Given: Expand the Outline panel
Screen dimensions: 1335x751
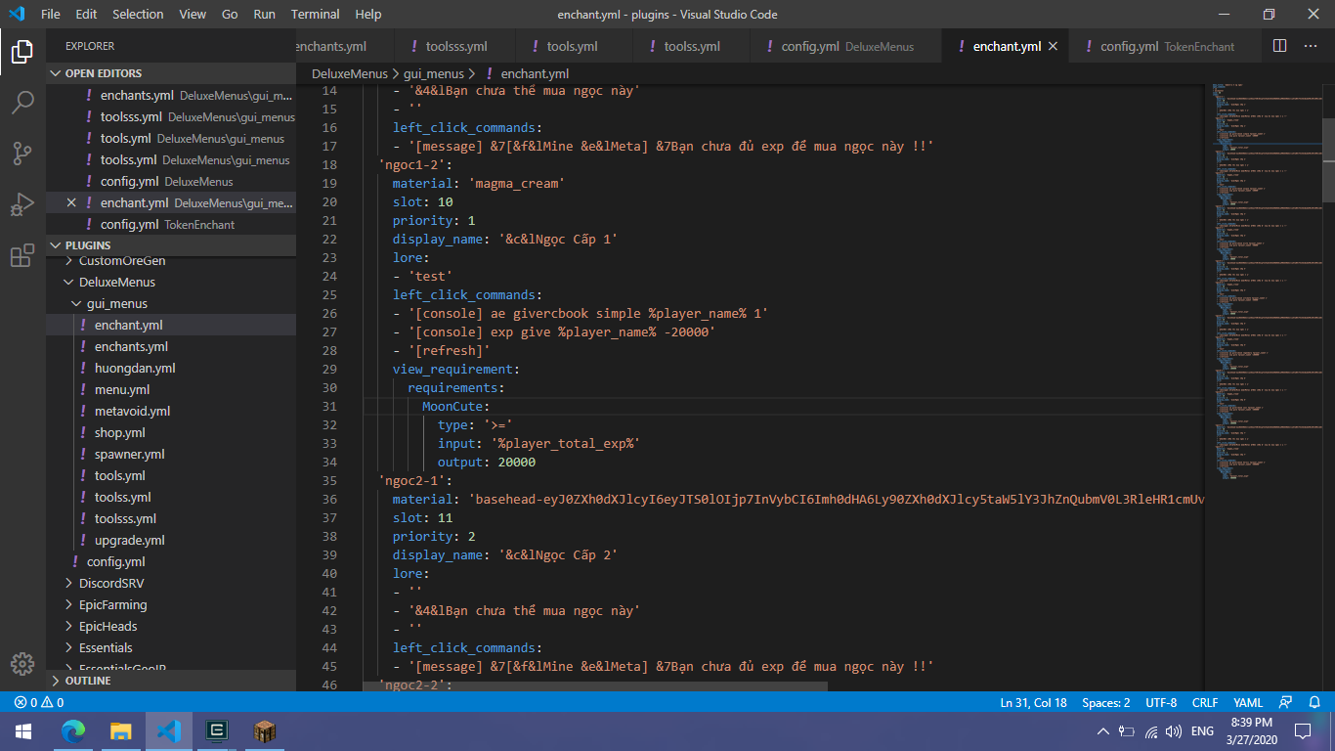Looking at the screenshot, I should click(x=88, y=681).
